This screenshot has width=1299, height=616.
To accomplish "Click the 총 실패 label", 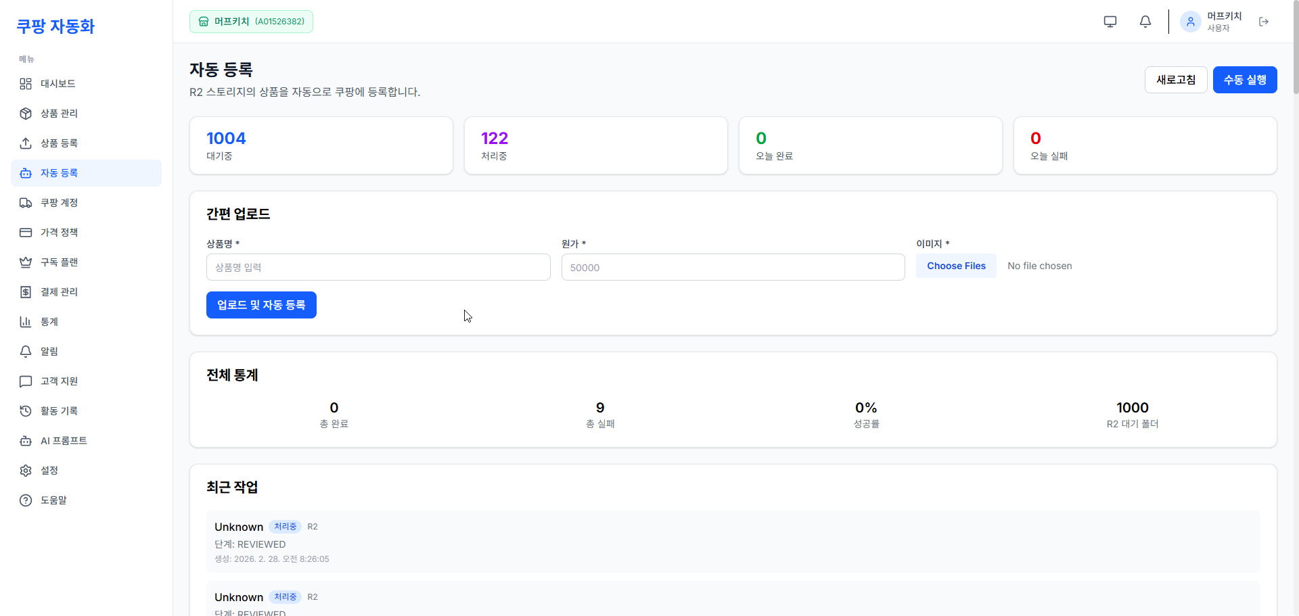I will (600, 424).
